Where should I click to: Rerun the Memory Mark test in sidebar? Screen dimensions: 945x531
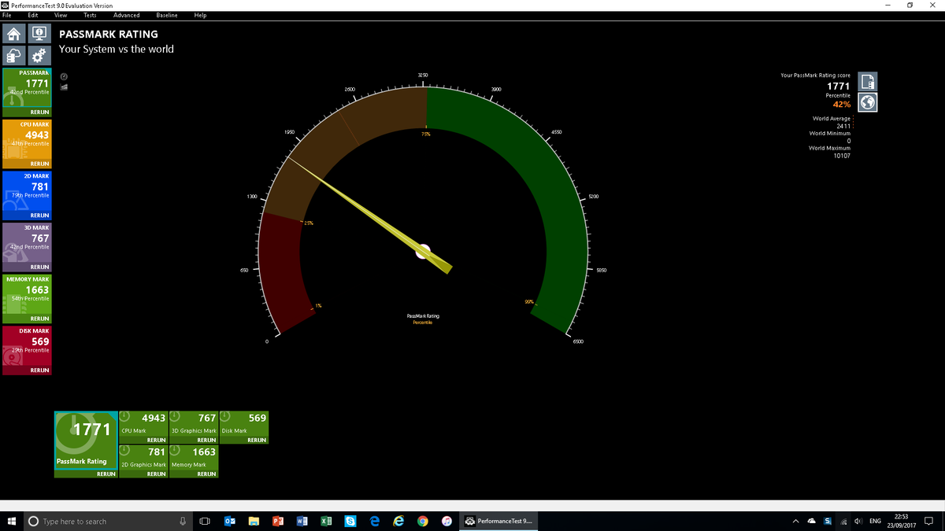(39, 319)
